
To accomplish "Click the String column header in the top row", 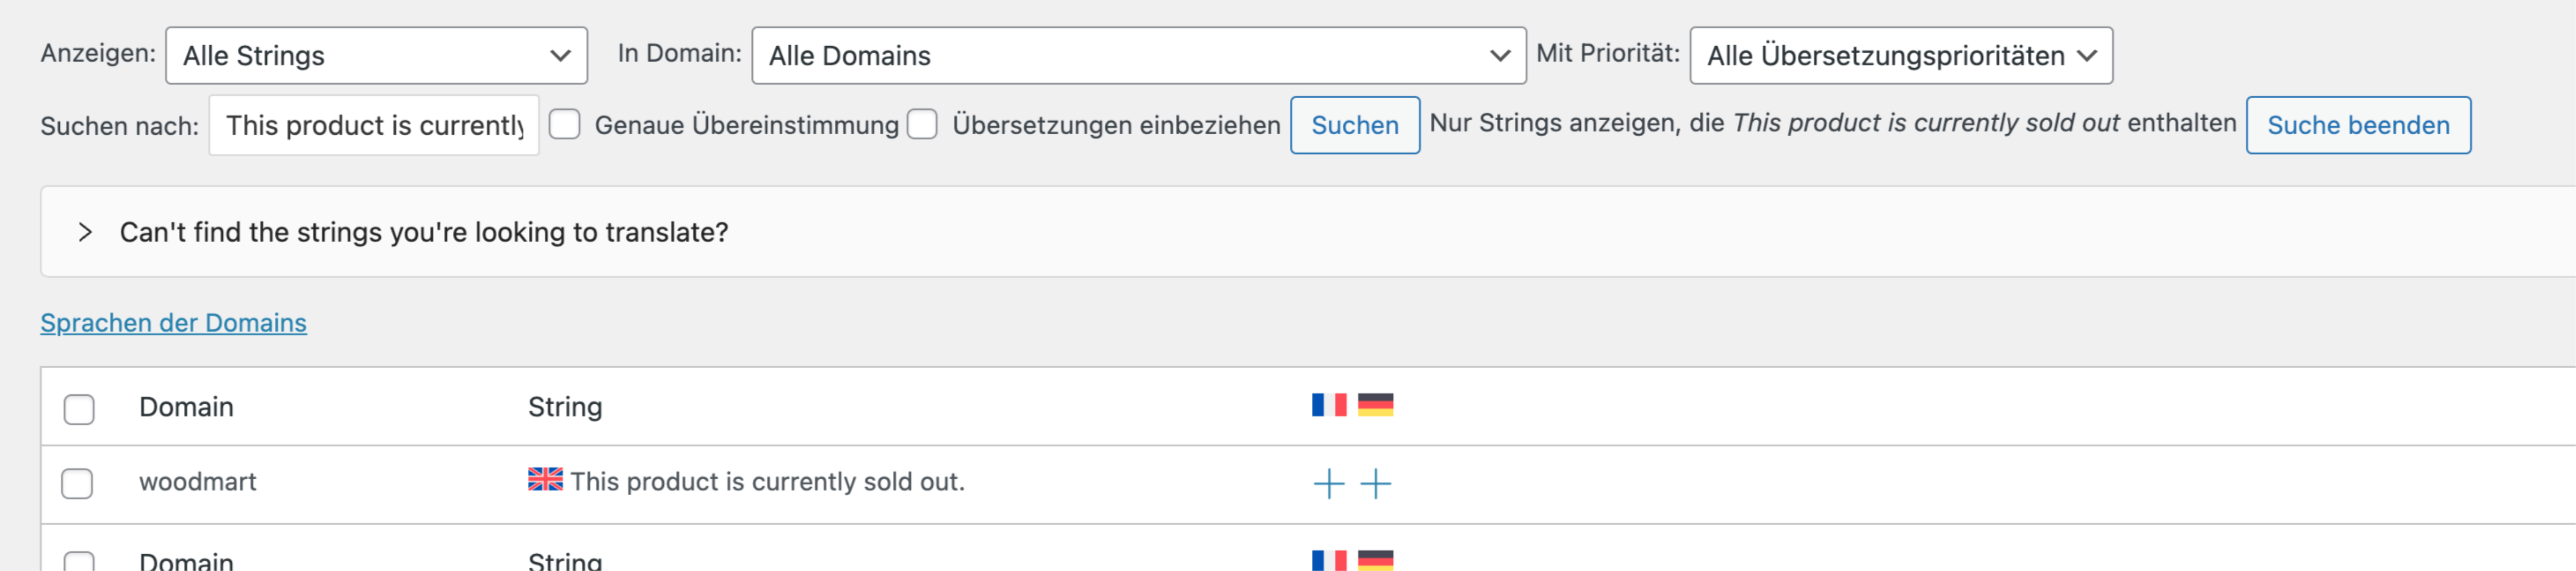I will click(x=565, y=407).
